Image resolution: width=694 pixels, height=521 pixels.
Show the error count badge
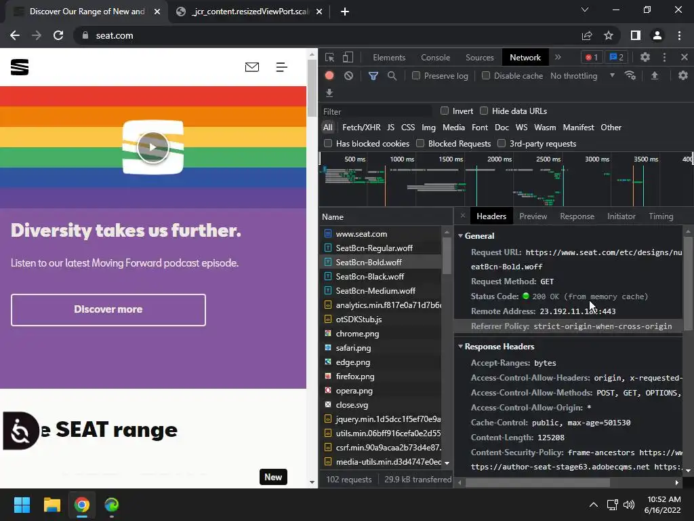591,57
